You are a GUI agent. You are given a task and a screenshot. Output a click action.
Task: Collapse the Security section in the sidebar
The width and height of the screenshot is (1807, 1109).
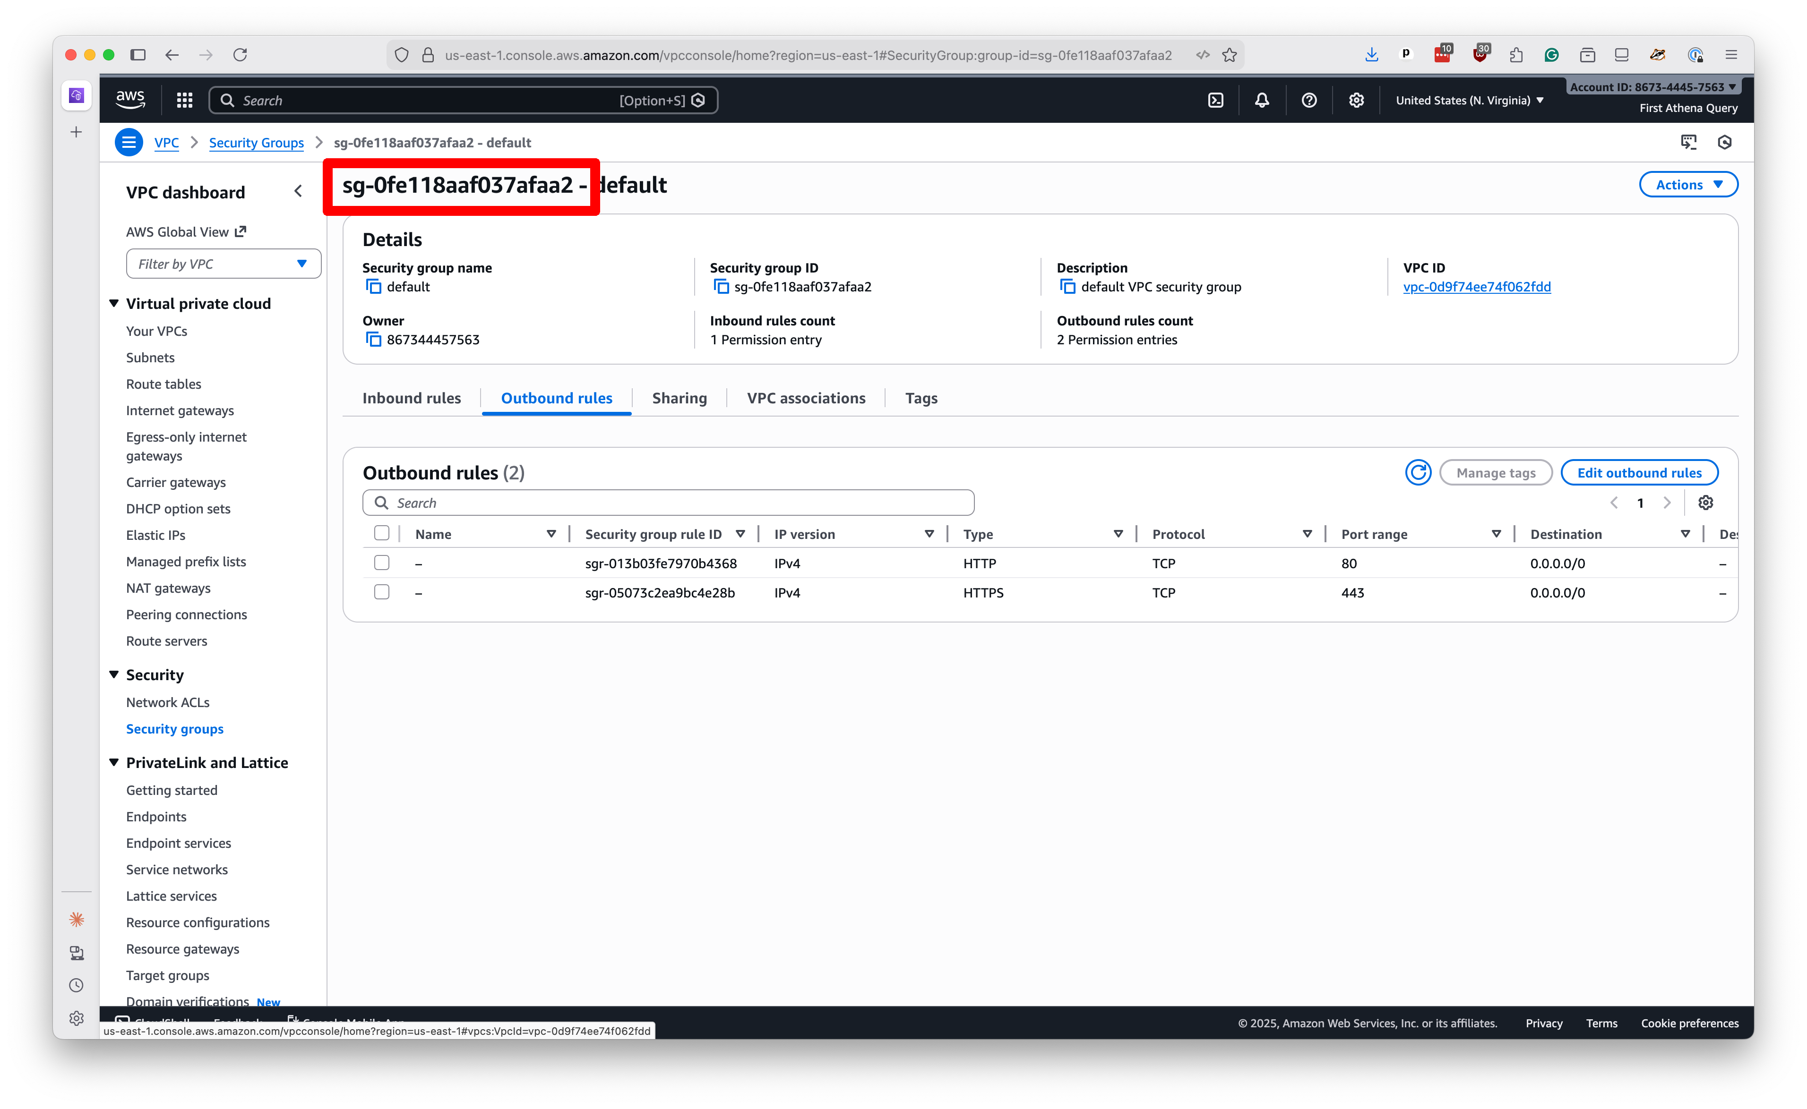(x=114, y=674)
